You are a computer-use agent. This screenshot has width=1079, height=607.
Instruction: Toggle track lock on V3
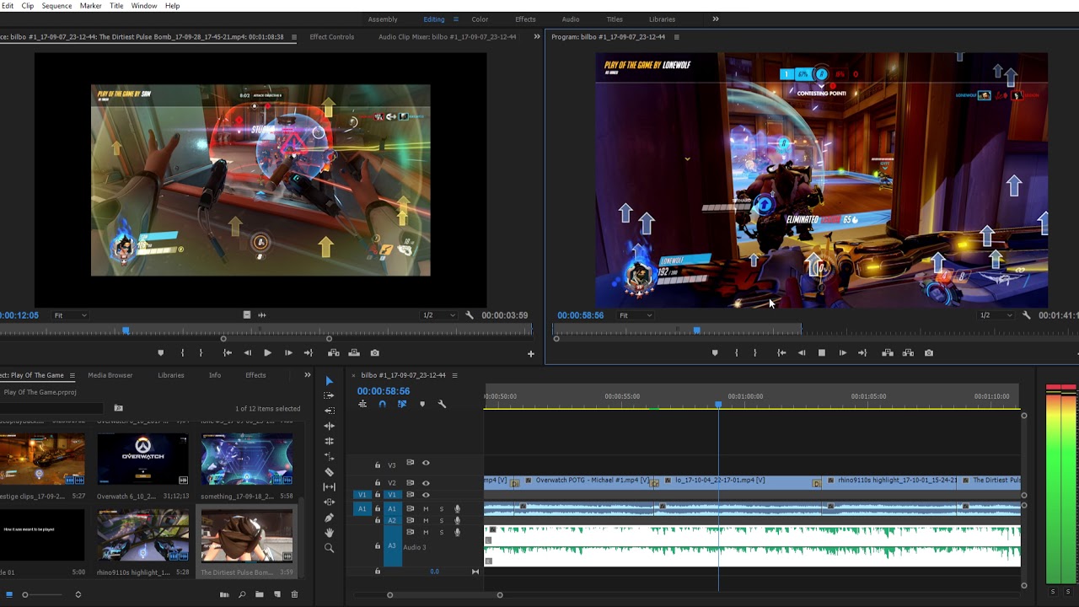[x=378, y=465]
